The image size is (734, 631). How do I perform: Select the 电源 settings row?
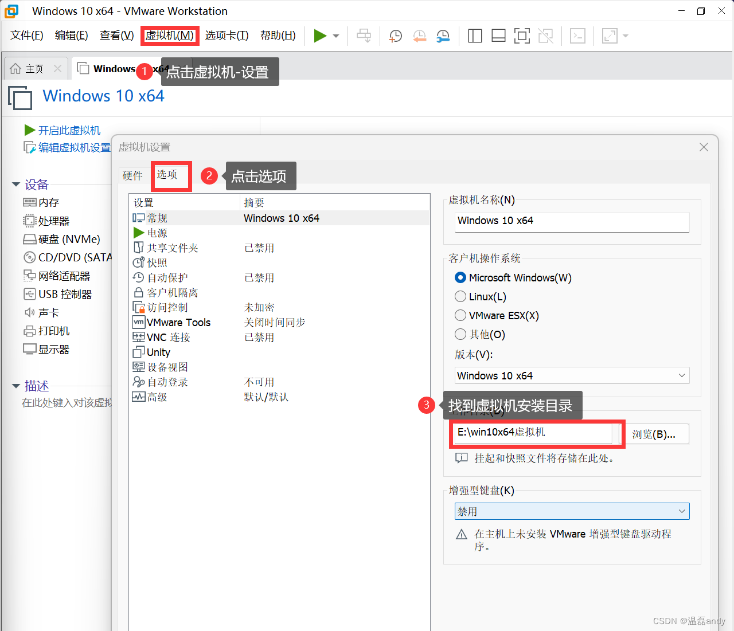[x=279, y=233]
